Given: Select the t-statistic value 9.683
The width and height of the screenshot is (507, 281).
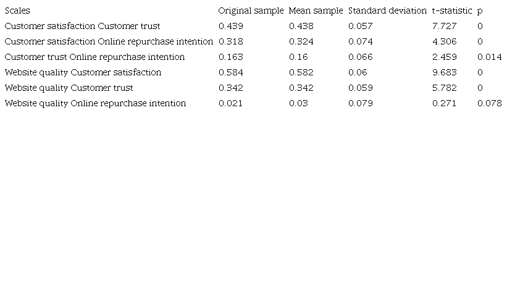Looking at the screenshot, I should click(444, 73).
